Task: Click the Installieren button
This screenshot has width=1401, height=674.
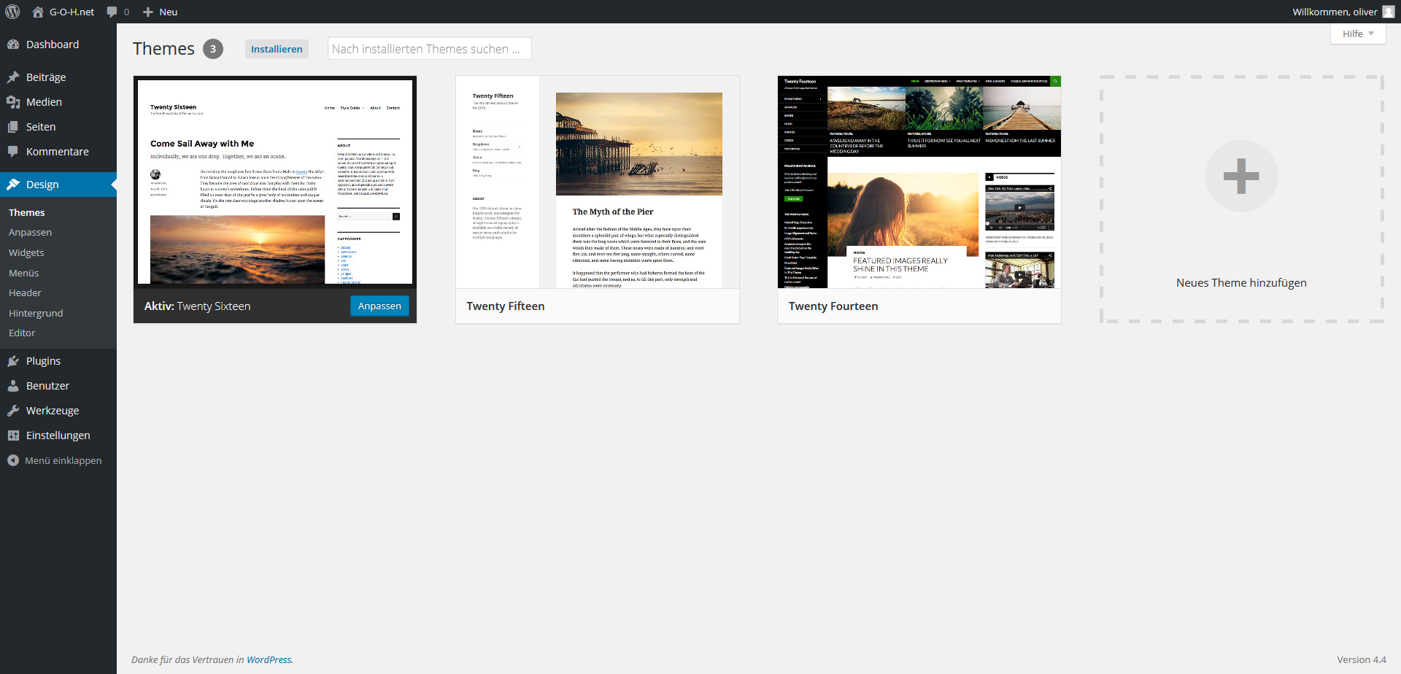Action: [x=277, y=49]
